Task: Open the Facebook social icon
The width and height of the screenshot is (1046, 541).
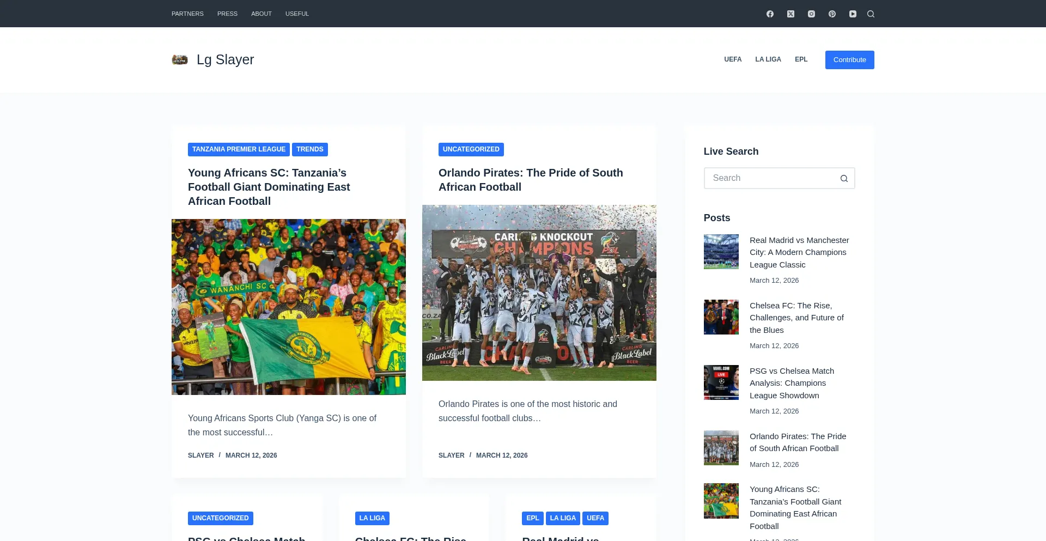Action: (770, 14)
